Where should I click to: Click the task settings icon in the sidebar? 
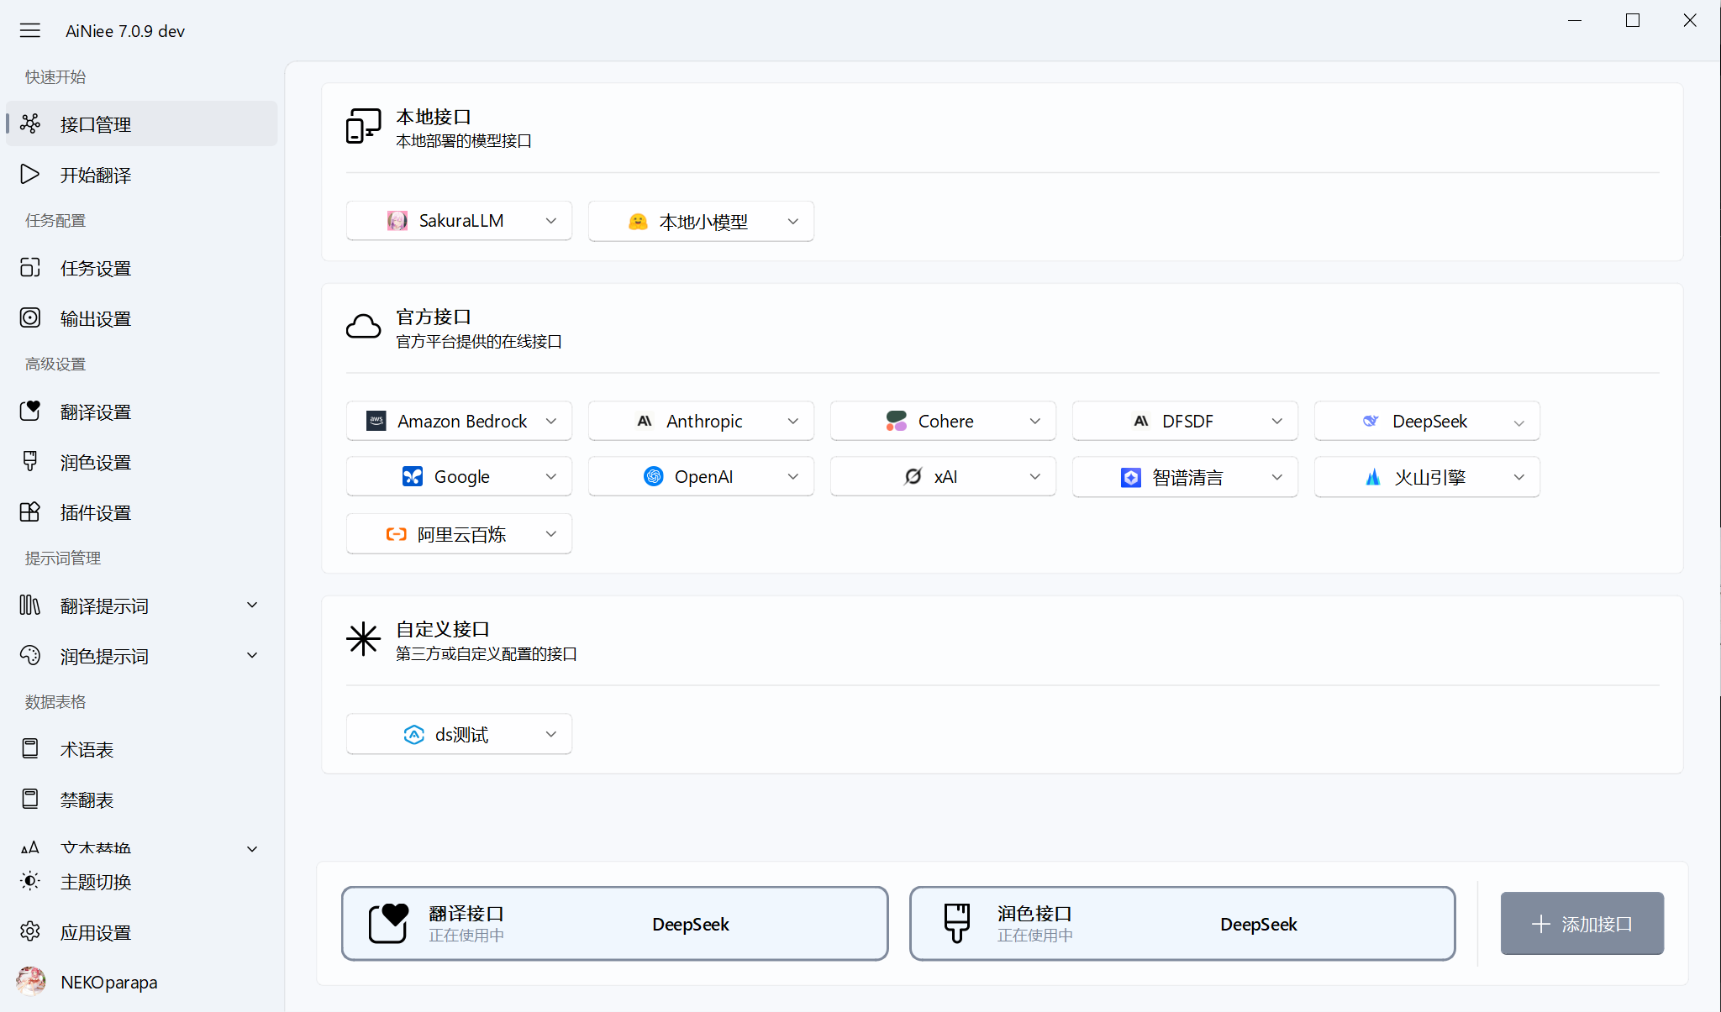coord(30,268)
